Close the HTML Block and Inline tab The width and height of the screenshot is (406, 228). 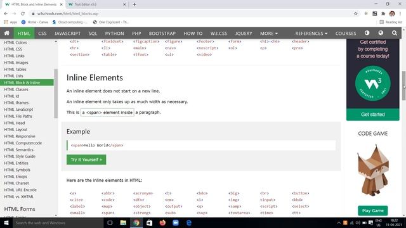click(61, 4)
